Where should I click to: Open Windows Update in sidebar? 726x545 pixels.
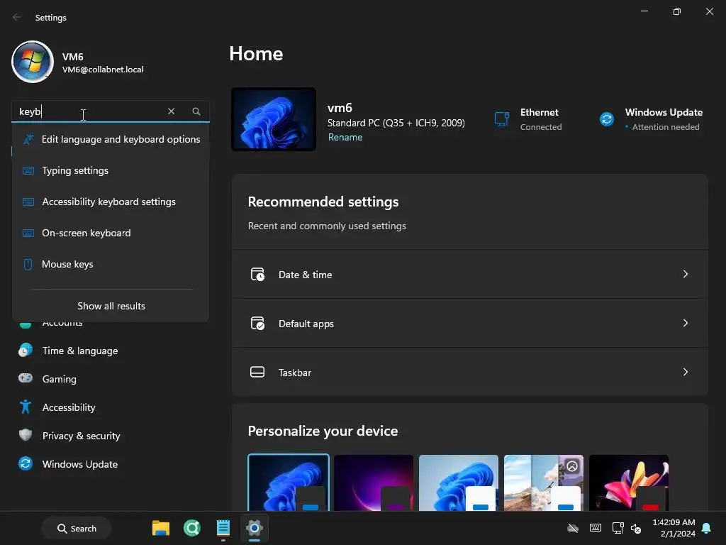click(x=111, y=464)
